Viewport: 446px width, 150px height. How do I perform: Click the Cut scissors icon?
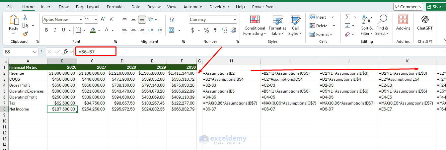pos(25,17)
